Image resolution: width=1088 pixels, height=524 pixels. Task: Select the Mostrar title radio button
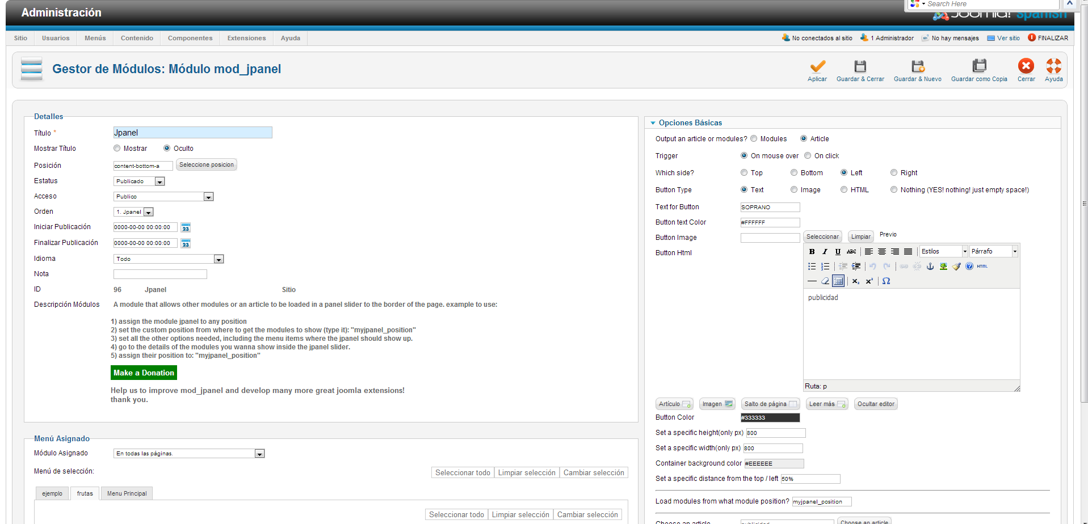pyautogui.click(x=117, y=149)
